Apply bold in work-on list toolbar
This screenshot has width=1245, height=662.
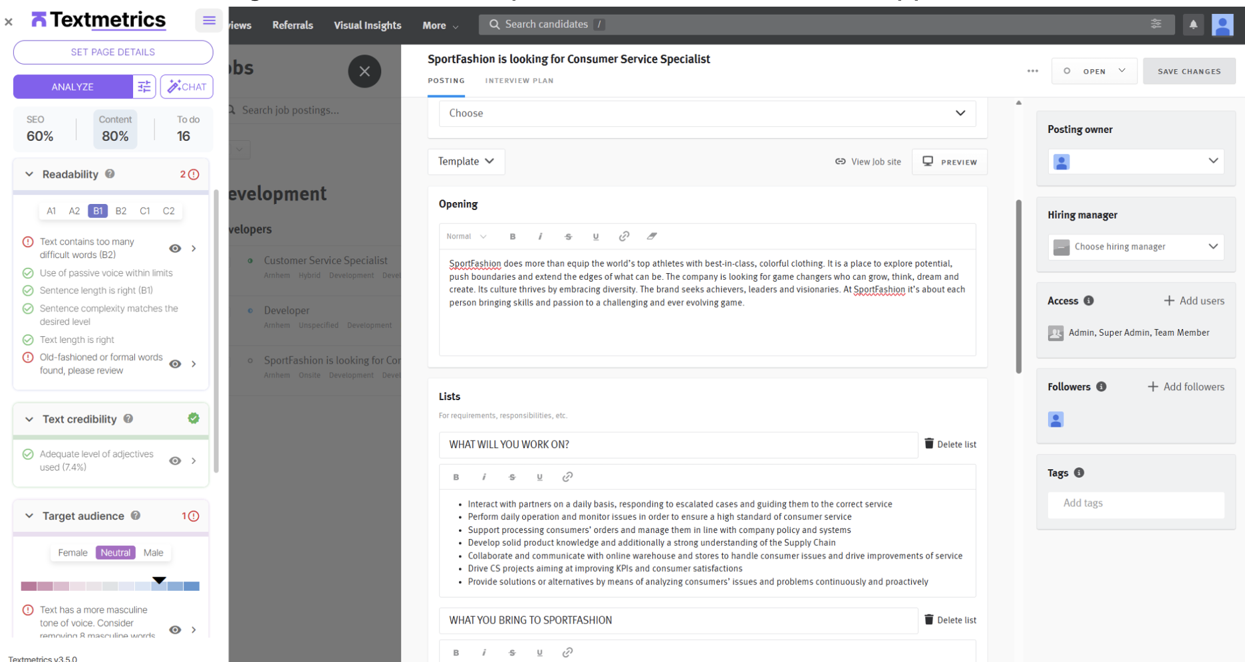[x=456, y=477]
